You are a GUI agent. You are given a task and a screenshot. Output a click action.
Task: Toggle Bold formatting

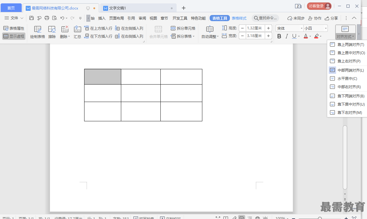click(x=279, y=36)
